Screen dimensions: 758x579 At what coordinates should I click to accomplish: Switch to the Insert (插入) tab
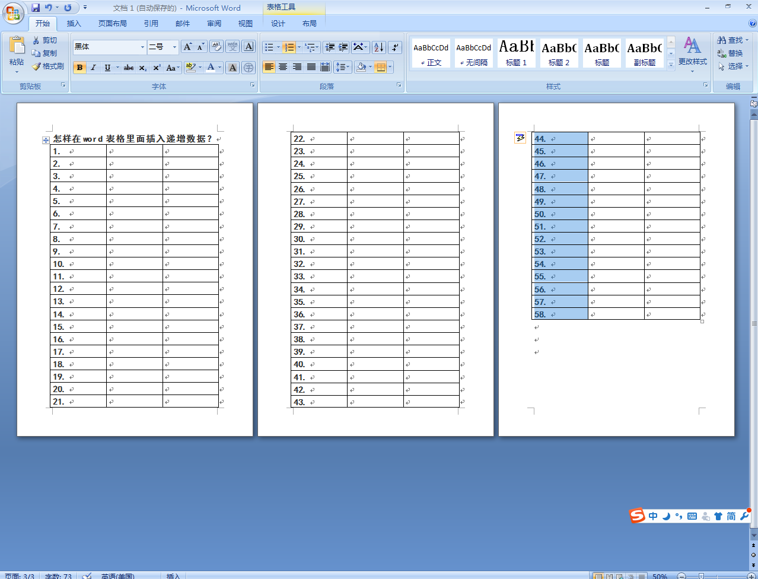click(x=74, y=24)
